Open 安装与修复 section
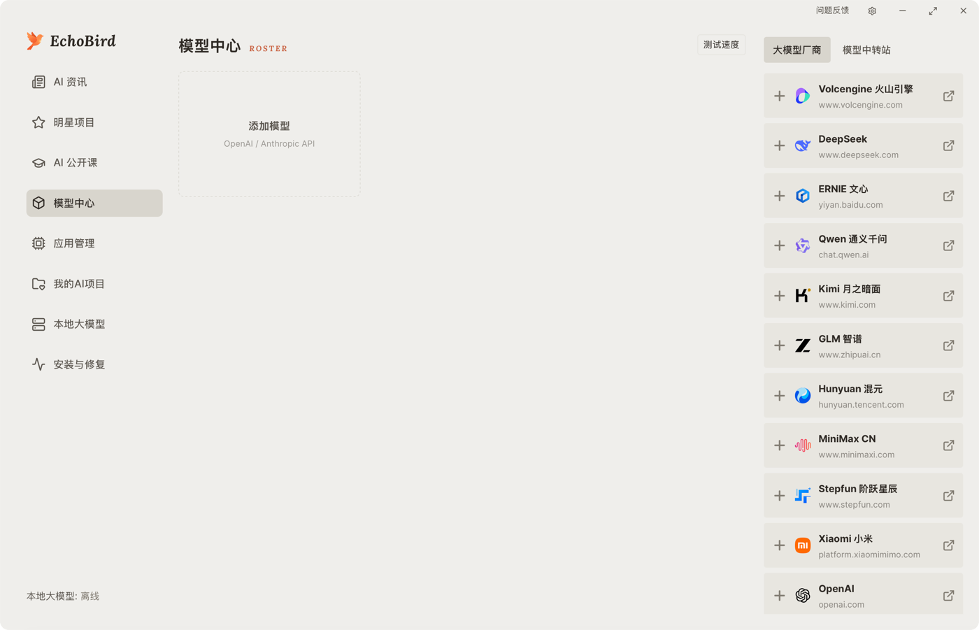The height and width of the screenshot is (630, 979). point(94,364)
